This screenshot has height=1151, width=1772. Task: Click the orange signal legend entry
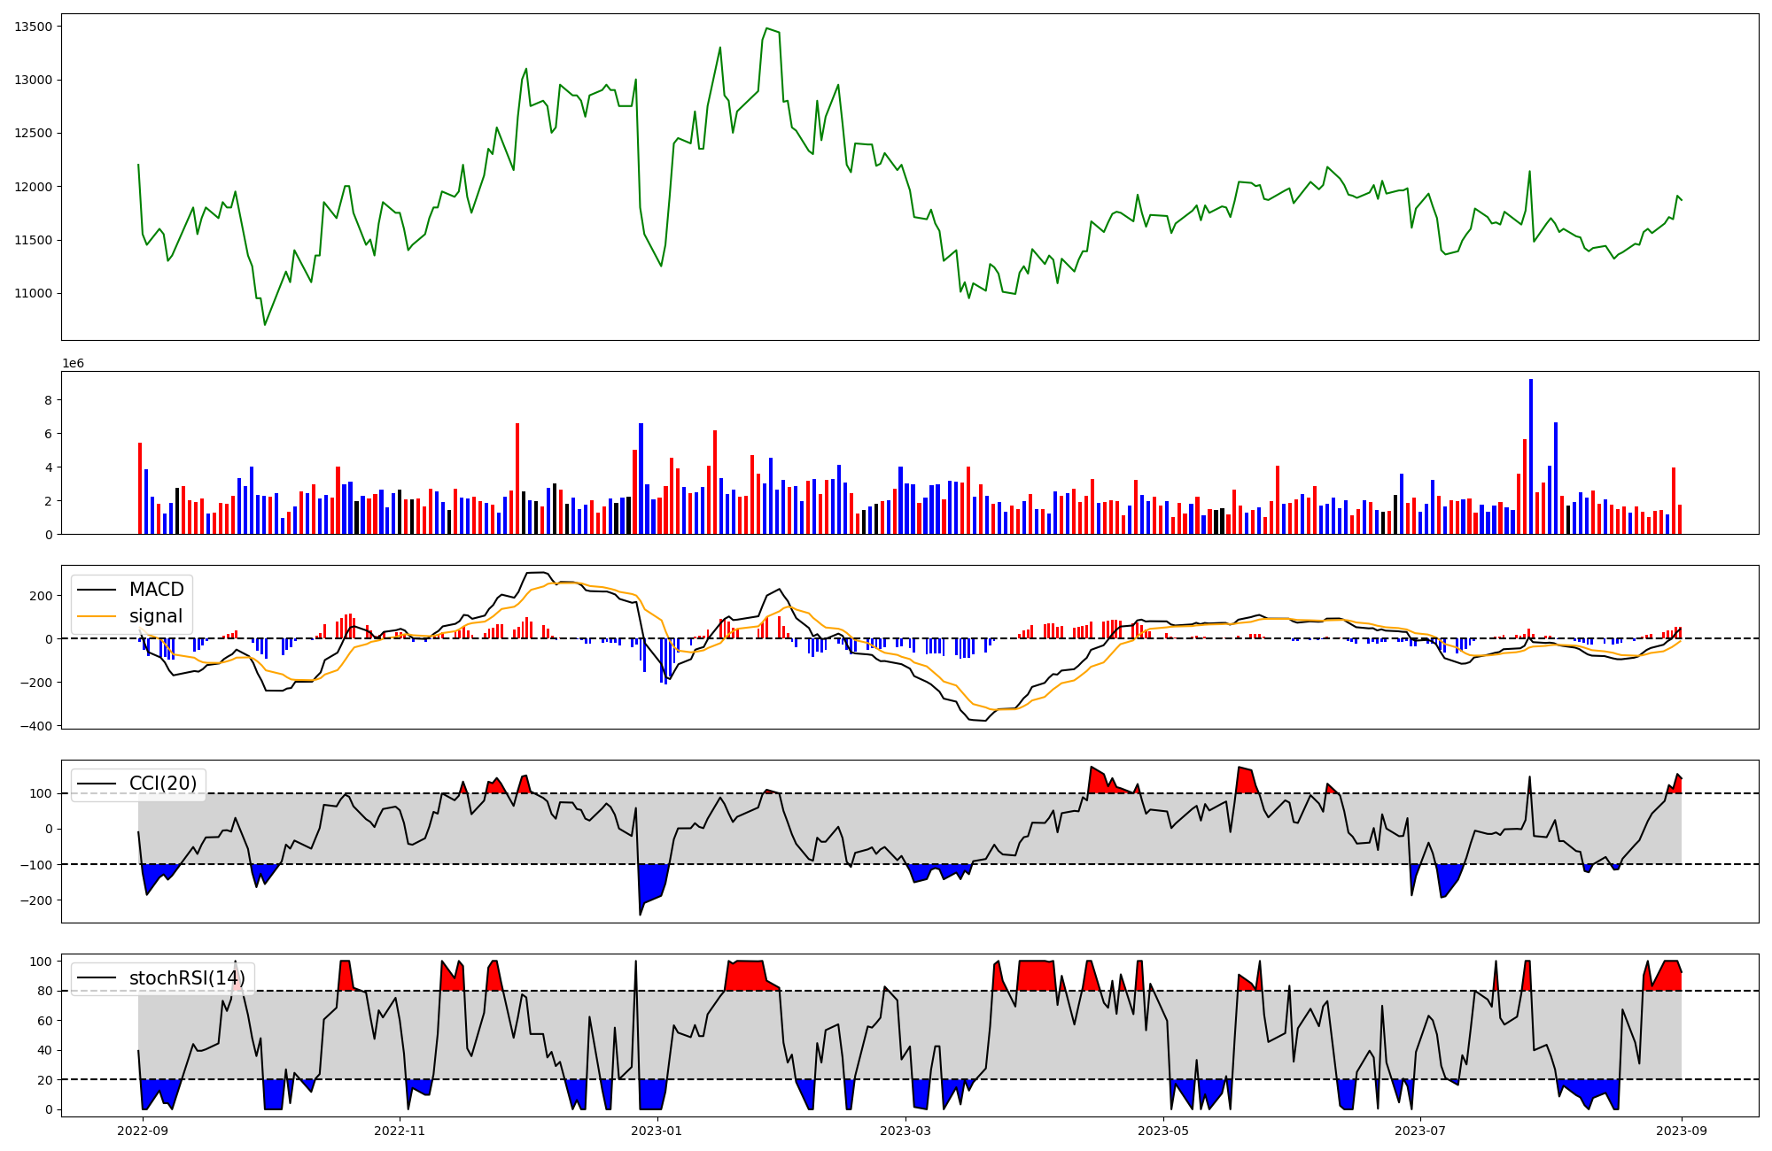pyautogui.click(x=155, y=616)
